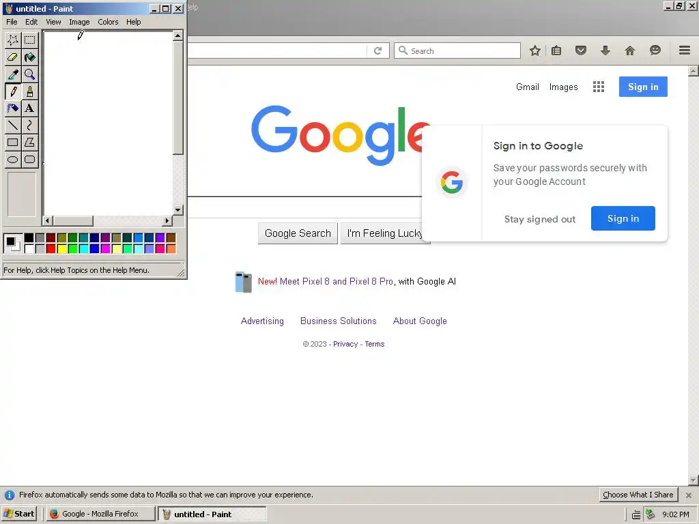This screenshot has height=524, width=699.
Task: Select the Ellipse shape tool
Action: pos(13,160)
